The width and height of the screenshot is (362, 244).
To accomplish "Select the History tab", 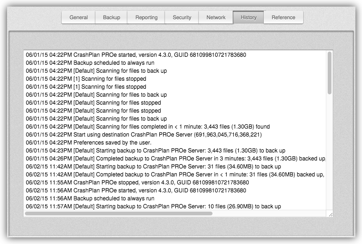I will [248, 17].
